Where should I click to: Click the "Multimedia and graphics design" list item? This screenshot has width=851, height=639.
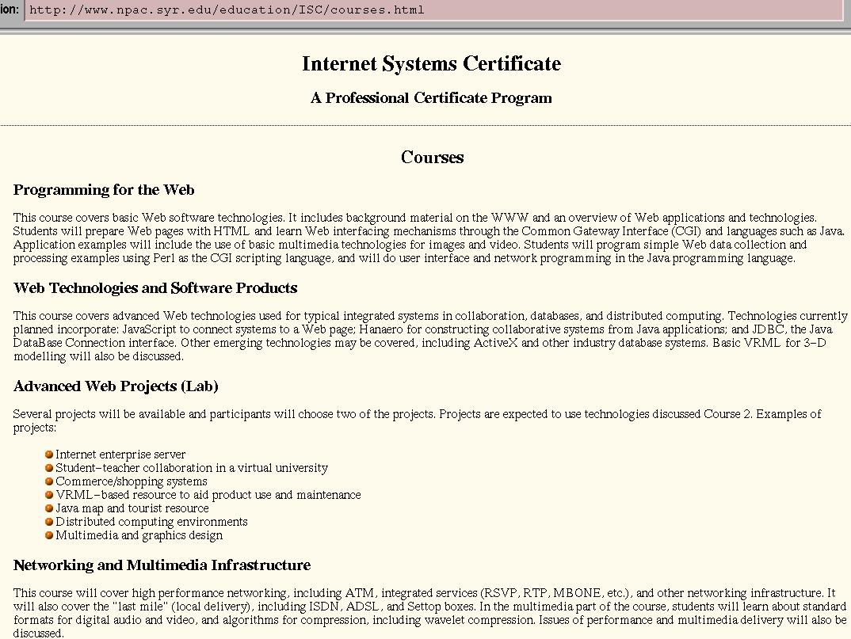click(139, 535)
